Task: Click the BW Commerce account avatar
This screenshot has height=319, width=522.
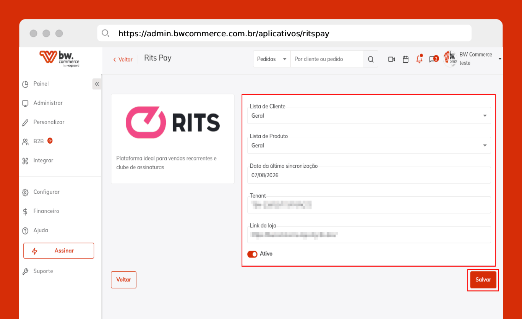Action: [450, 59]
